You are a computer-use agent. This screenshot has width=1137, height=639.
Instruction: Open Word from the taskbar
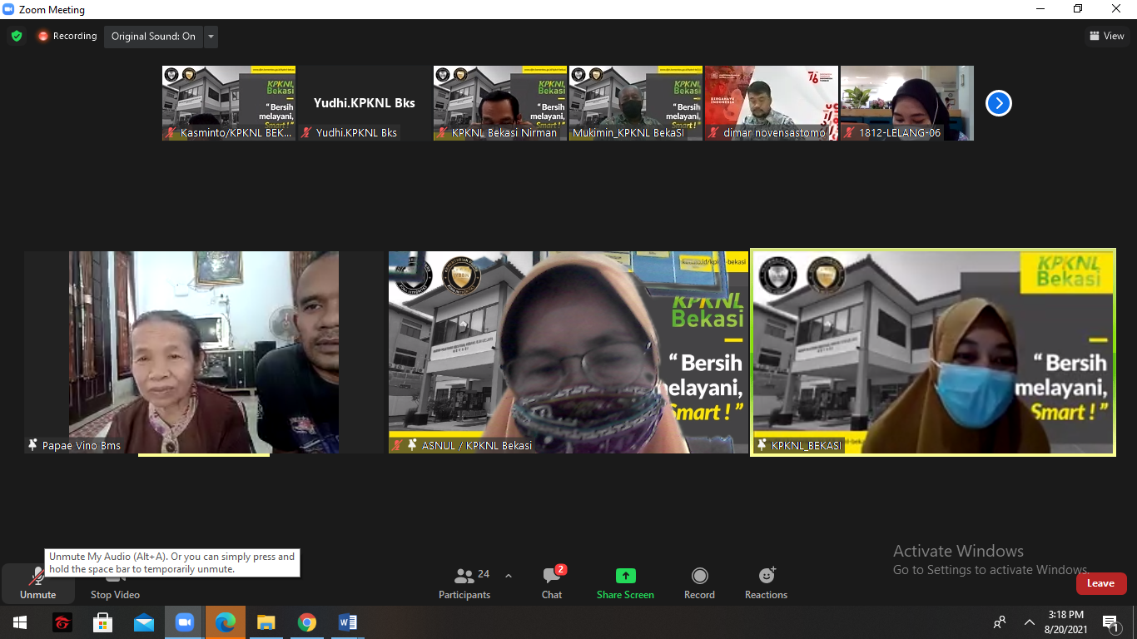click(348, 622)
